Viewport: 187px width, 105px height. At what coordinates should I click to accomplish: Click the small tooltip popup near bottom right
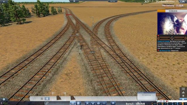(x=146, y=96)
